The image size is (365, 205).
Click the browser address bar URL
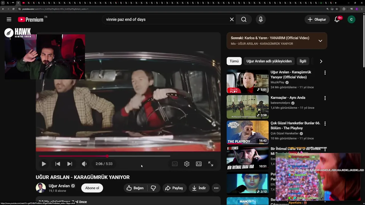pos(55,9)
